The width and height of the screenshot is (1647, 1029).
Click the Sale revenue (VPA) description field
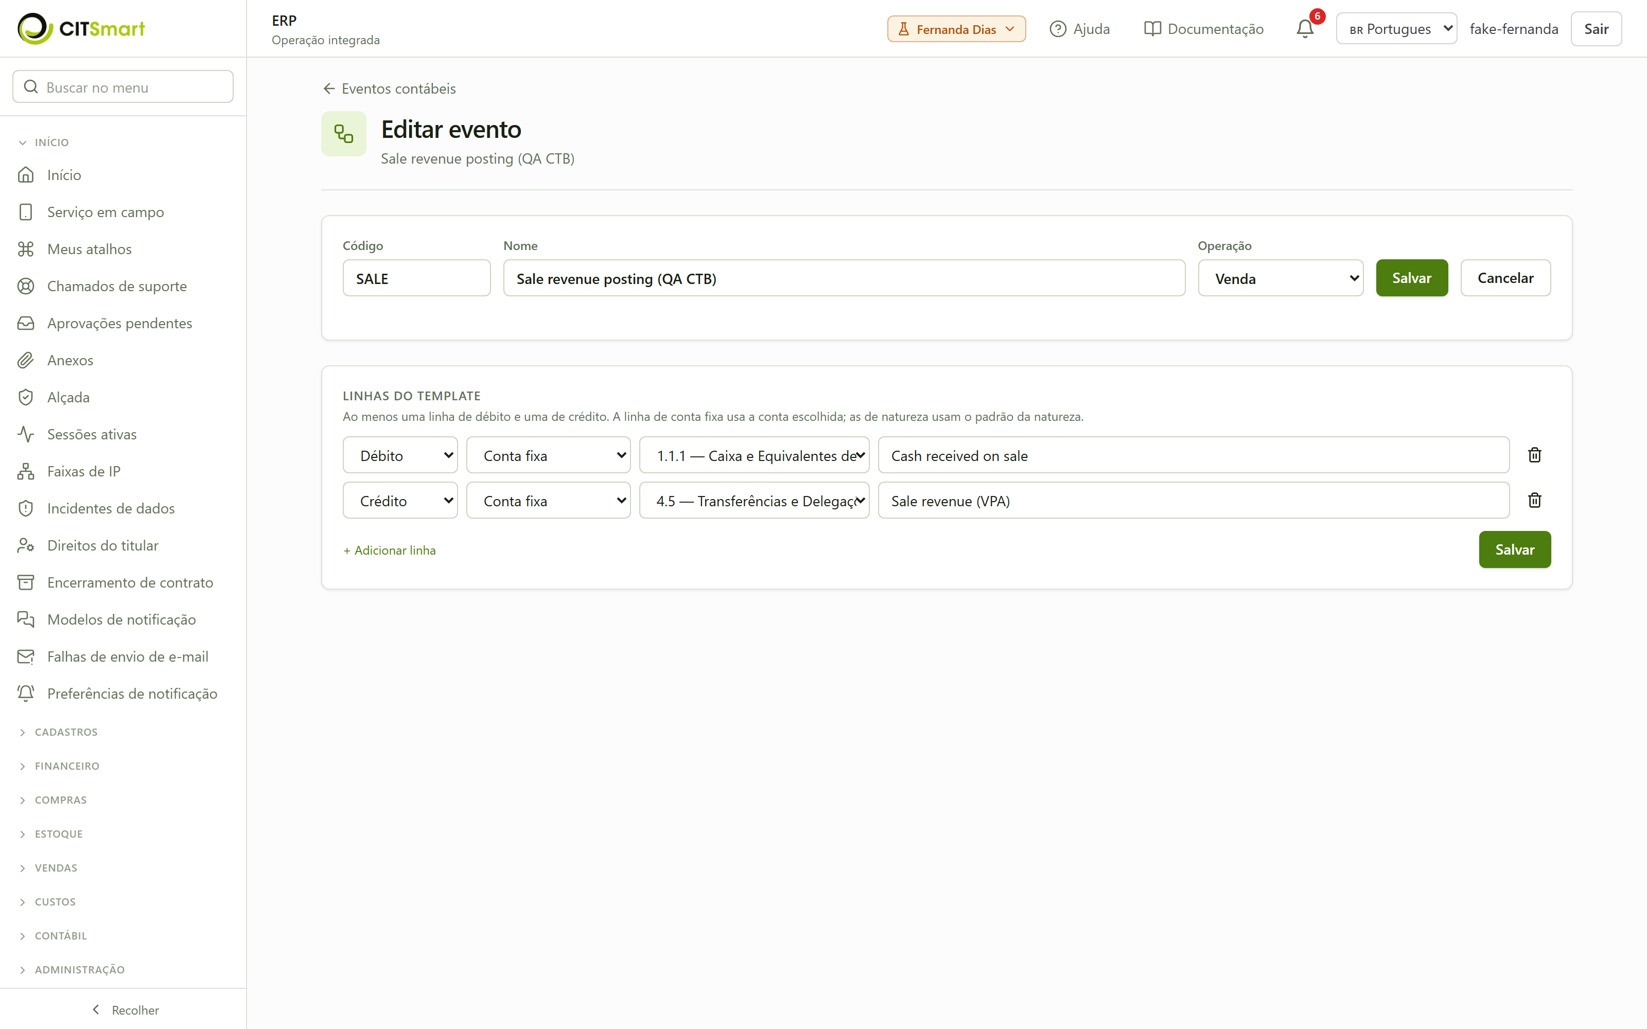(1194, 500)
